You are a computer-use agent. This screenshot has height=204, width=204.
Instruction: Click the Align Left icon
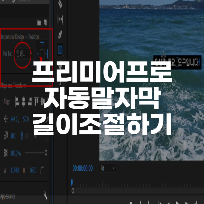click(17, 102)
